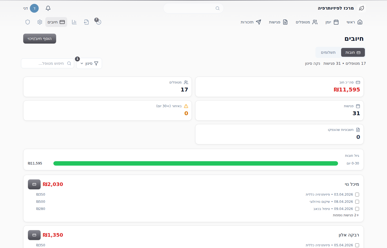Viewport: 387px width, 248px height.
Task: Open the notifications bell icon
Action: [x=48, y=8]
